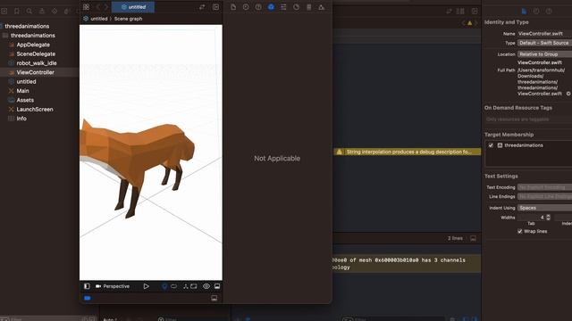Screen dimensions: 572x321
Task: Click the editor options swap-arrows icon in scene editor
Action: 202,7
